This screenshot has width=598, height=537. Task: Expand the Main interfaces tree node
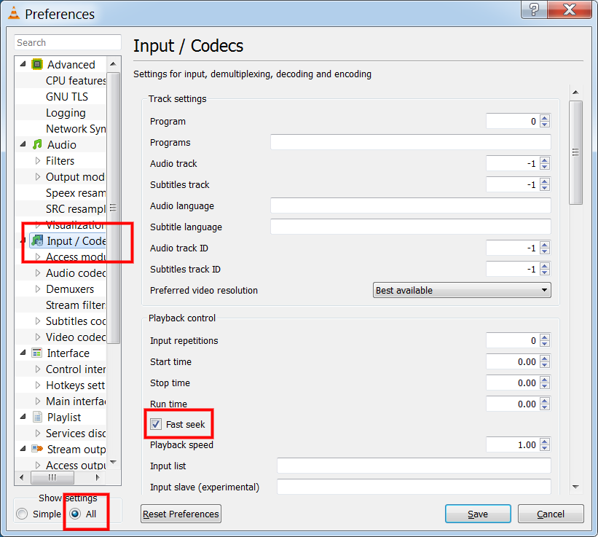coord(37,401)
